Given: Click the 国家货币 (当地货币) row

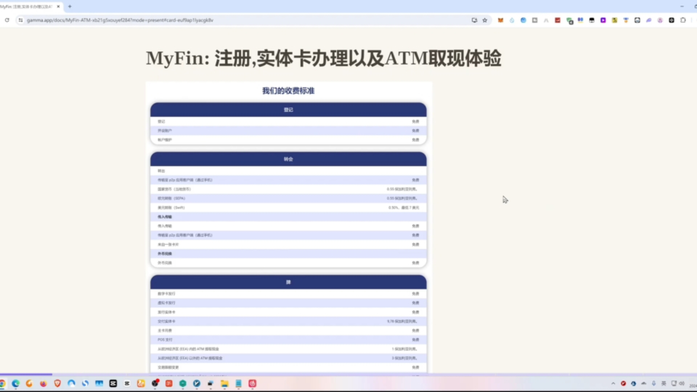Looking at the screenshot, I should click(288, 189).
